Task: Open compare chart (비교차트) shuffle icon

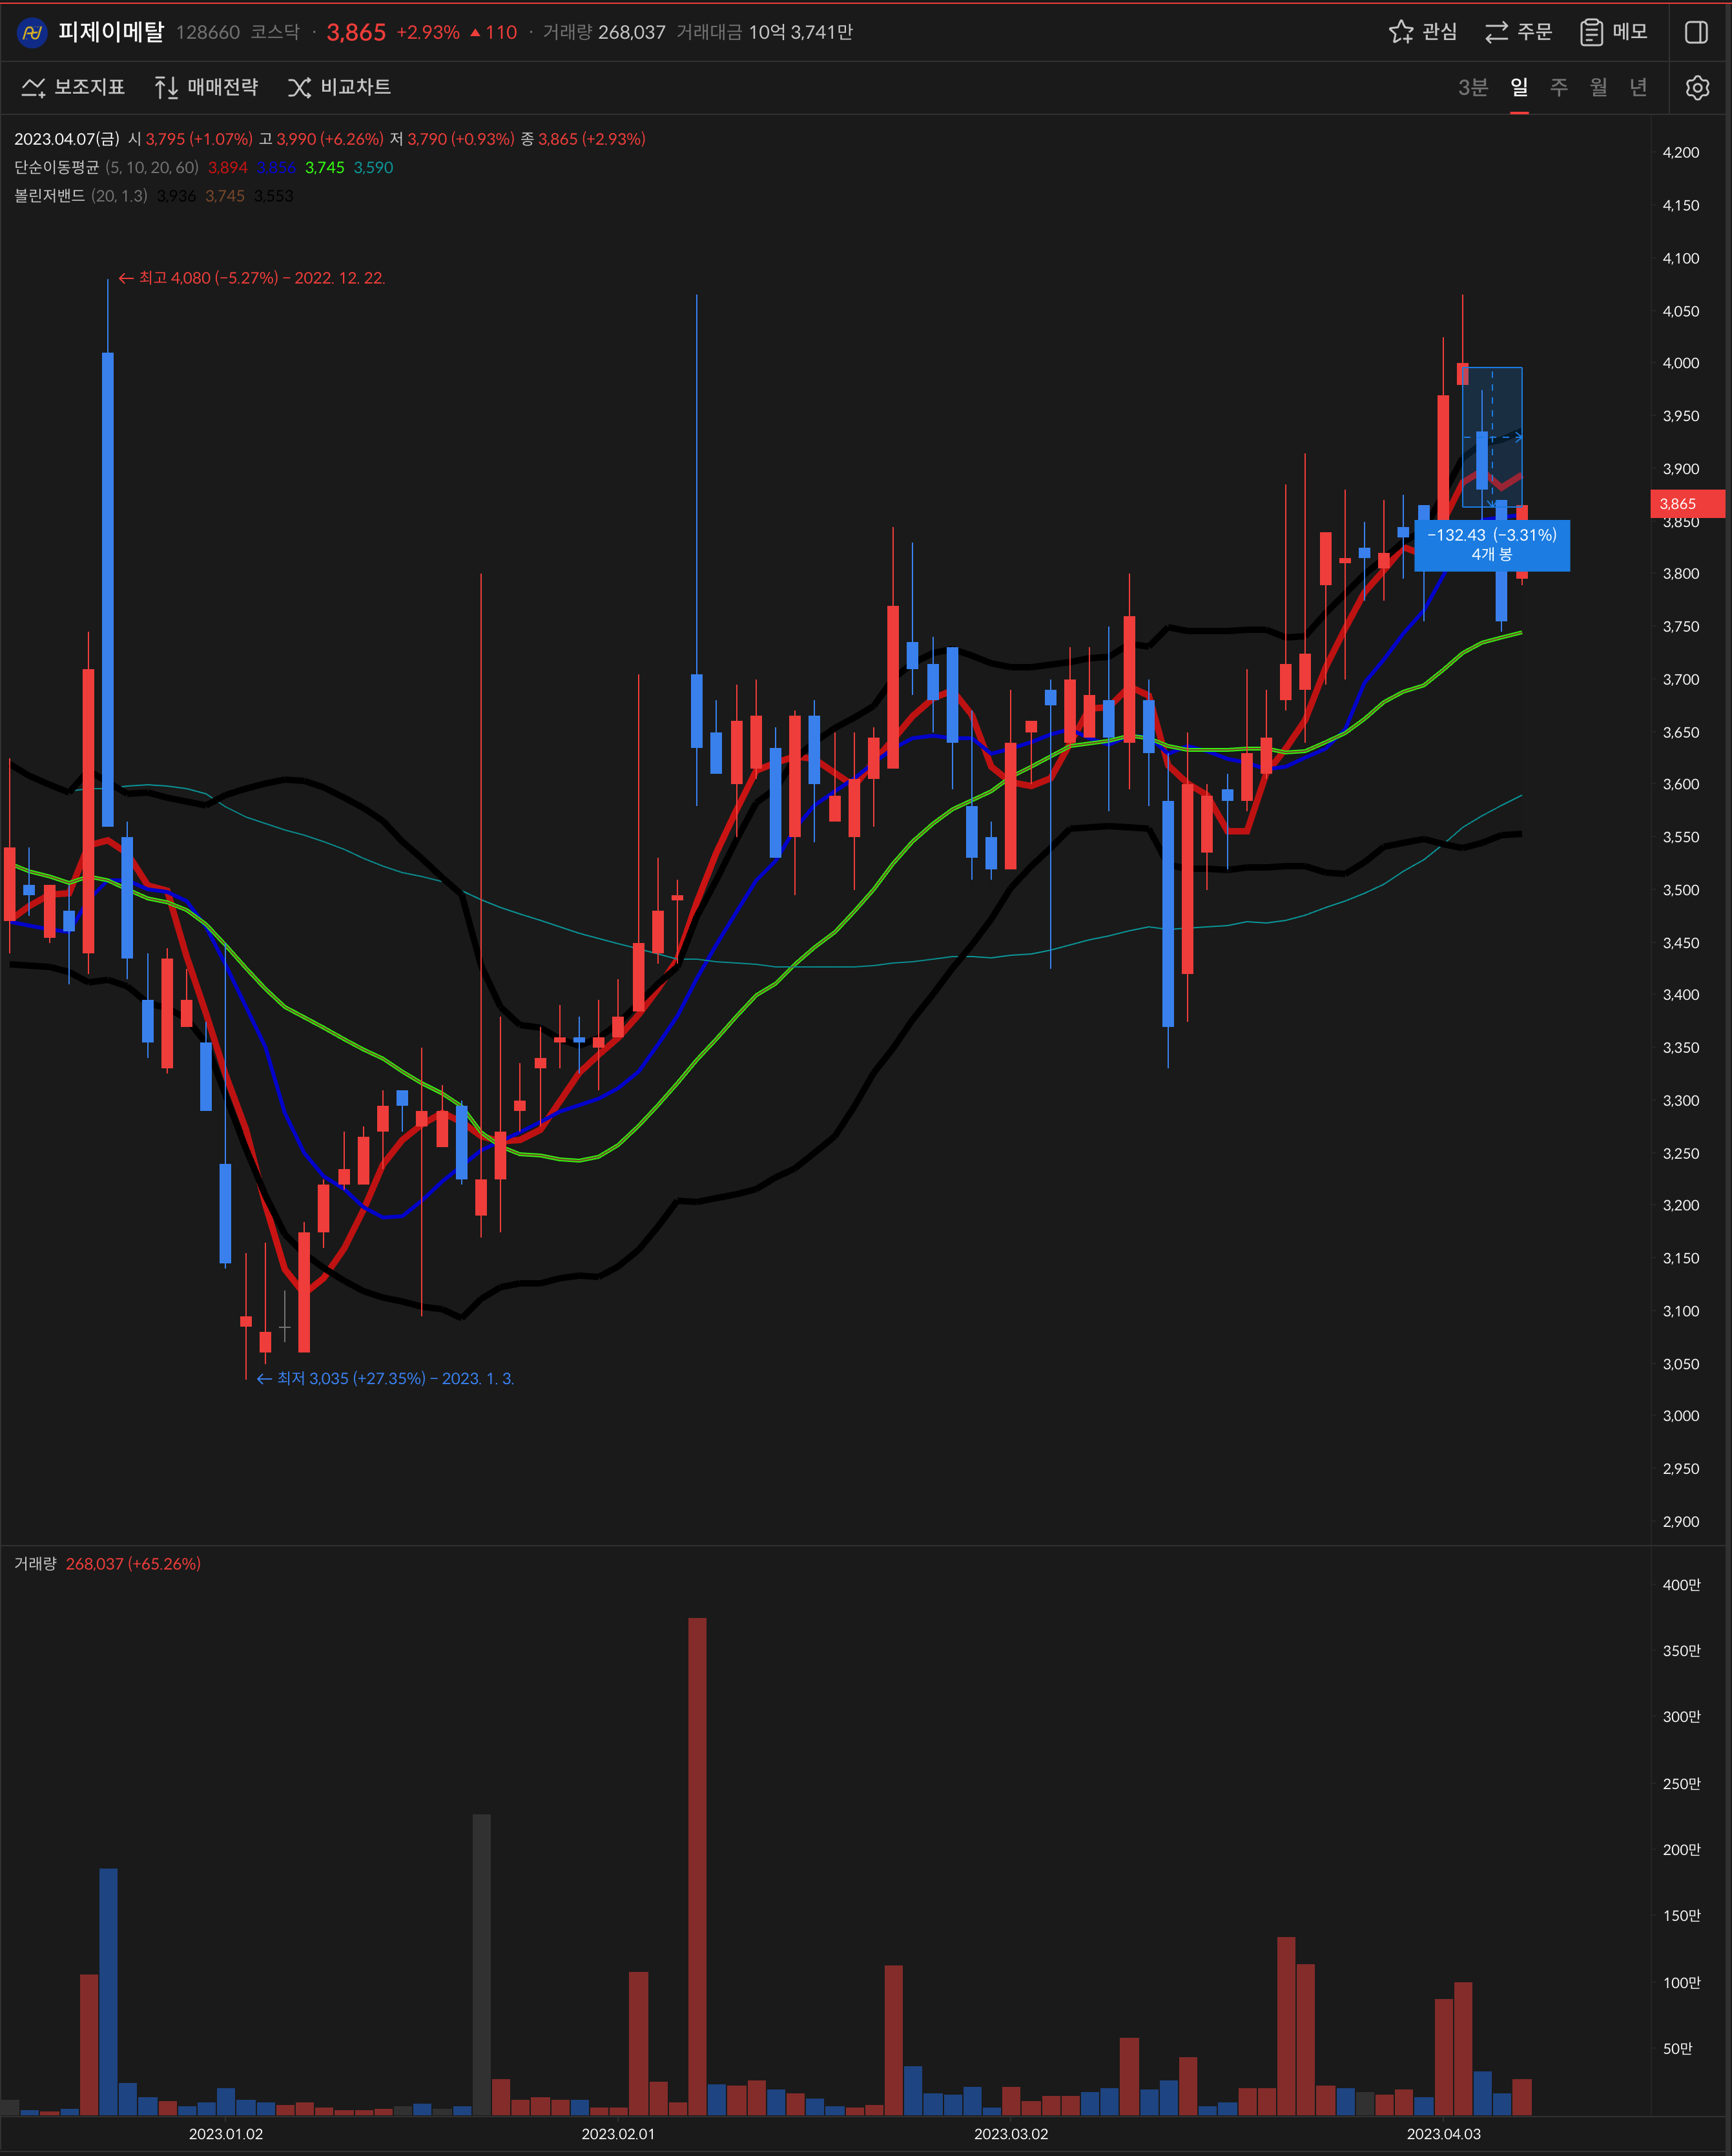Action: pos(299,88)
